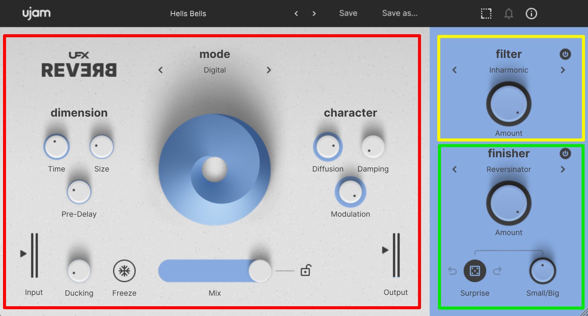Click the filter Amount knob
Image resolution: width=588 pixels, height=316 pixels.
click(x=509, y=104)
